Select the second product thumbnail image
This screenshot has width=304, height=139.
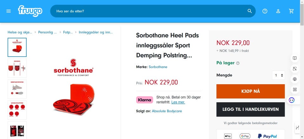(x=17, y=68)
